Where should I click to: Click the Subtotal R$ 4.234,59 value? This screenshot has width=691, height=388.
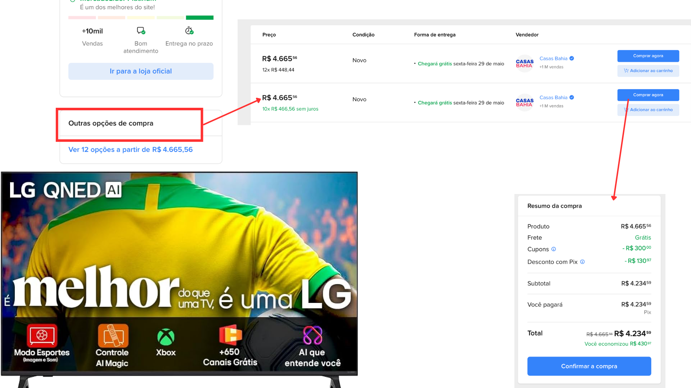click(x=636, y=283)
